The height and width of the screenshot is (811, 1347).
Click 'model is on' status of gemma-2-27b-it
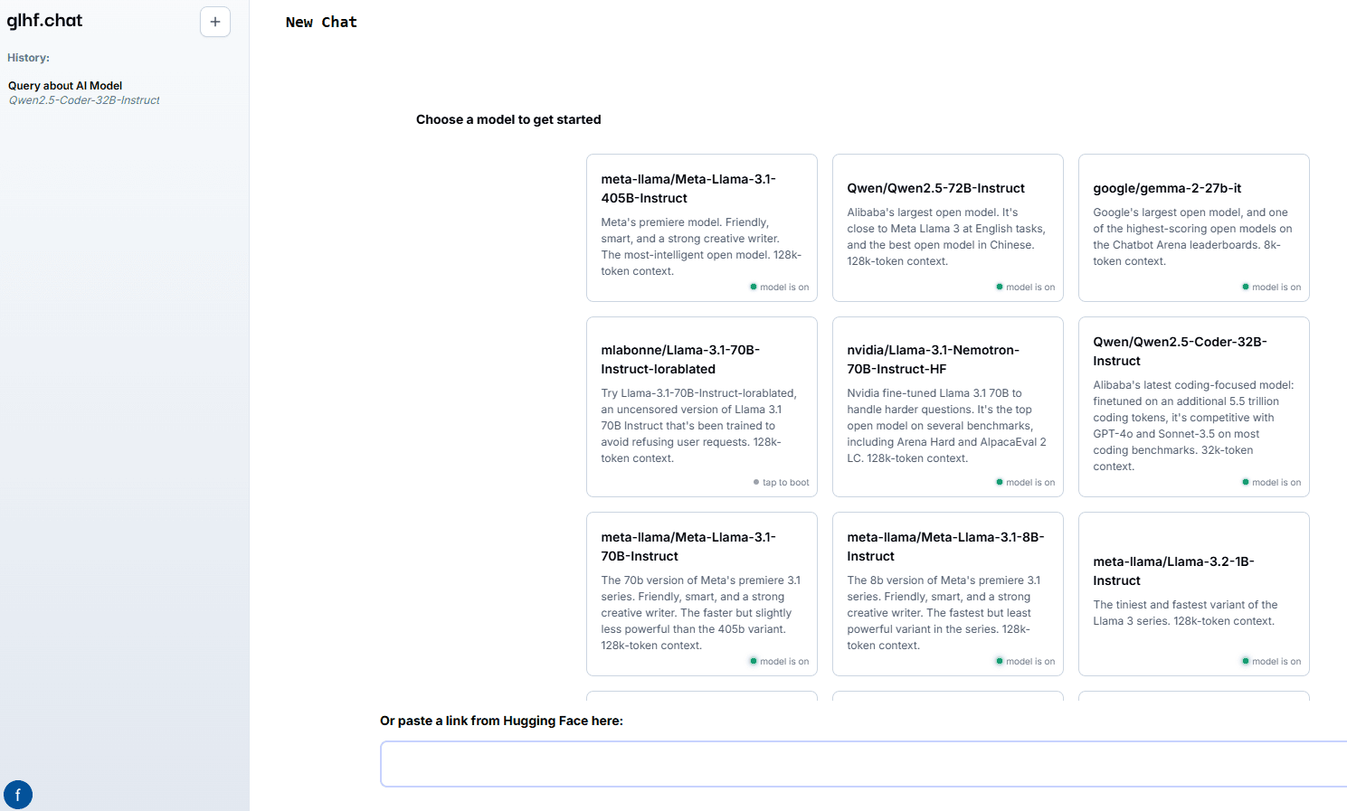tap(1271, 288)
